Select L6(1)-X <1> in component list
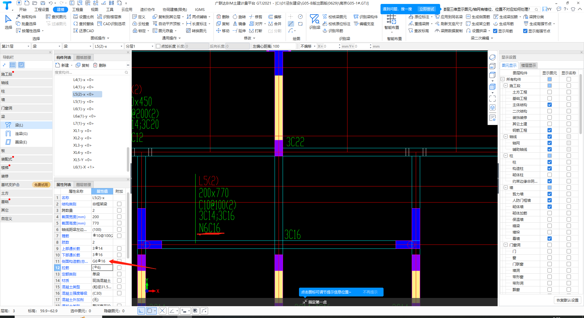 [x=84, y=167]
